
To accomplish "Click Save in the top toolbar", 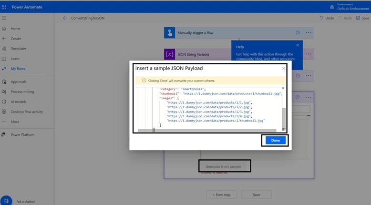I will coord(362,18).
